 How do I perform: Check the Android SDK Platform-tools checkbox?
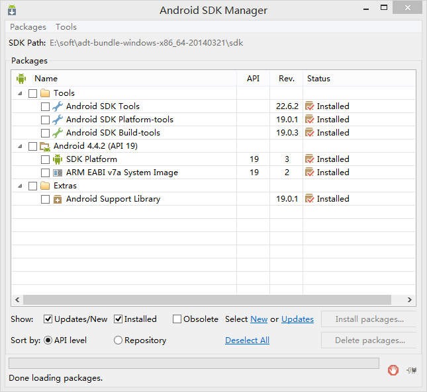[45, 120]
